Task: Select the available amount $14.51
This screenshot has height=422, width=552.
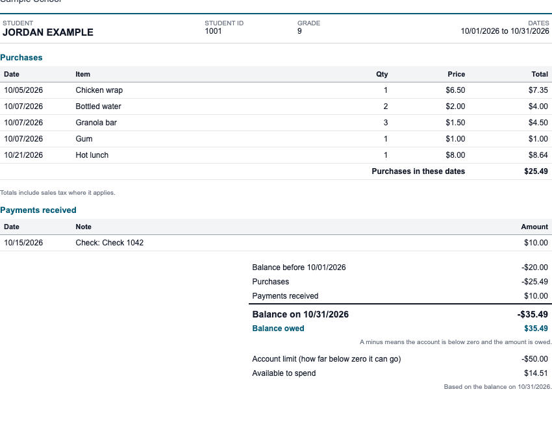Action: point(536,373)
